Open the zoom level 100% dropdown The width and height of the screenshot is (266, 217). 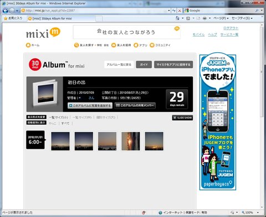pos(258,213)
